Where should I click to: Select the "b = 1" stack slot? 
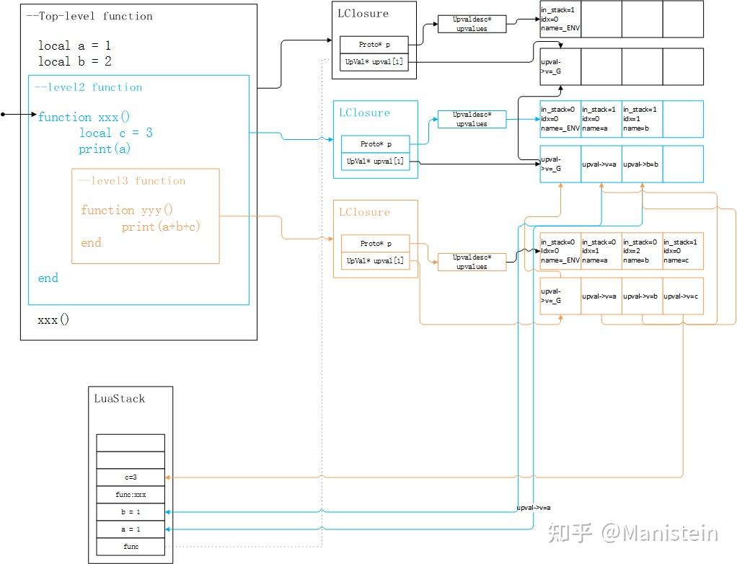coord(131,512)
